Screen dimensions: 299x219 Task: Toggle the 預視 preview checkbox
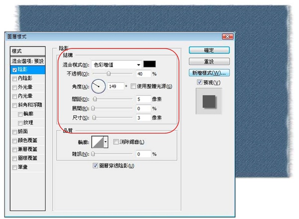coord(199,82)
